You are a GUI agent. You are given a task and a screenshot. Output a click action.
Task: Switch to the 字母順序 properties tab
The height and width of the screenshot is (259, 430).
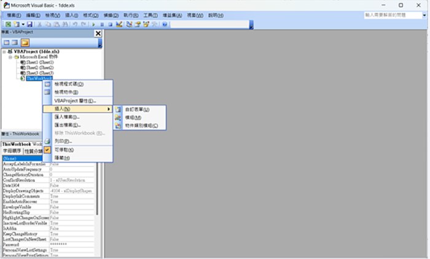pyautogui.click(x=11, y=151)
